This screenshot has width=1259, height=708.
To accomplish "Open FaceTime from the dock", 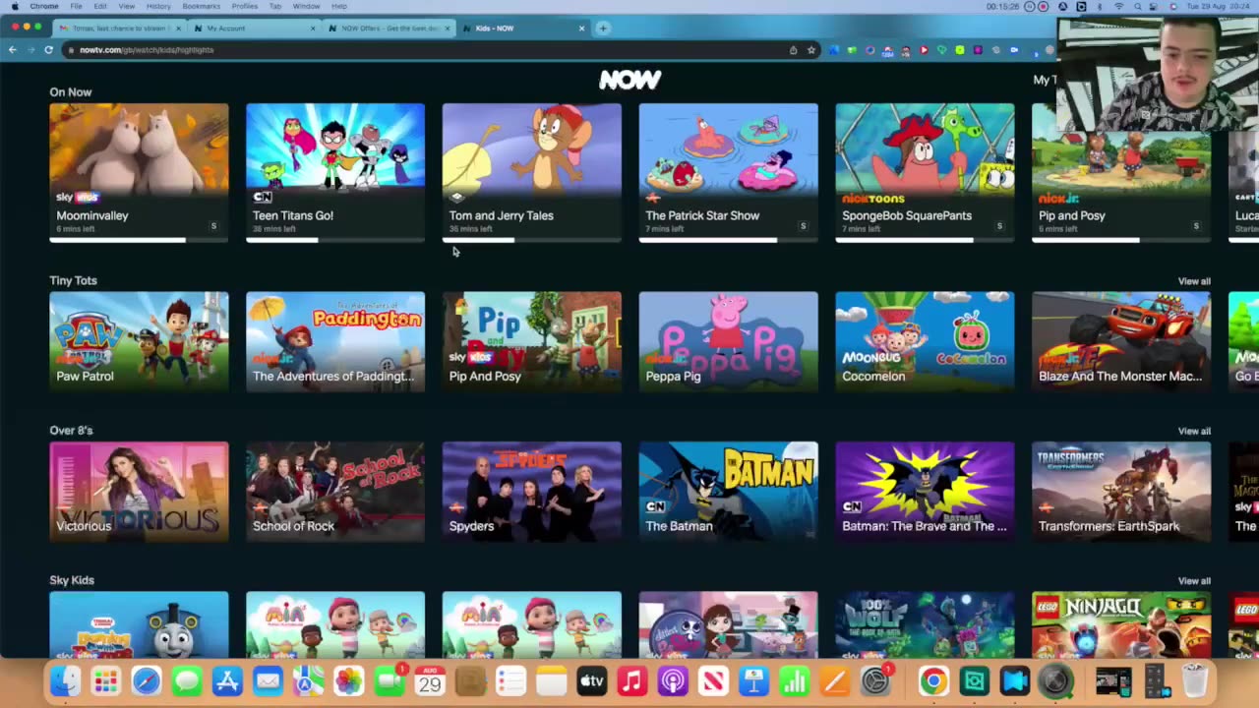I will point(390,680).
